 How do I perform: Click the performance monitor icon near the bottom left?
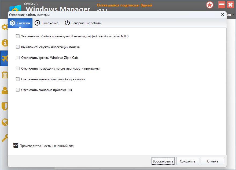[16, 146]
